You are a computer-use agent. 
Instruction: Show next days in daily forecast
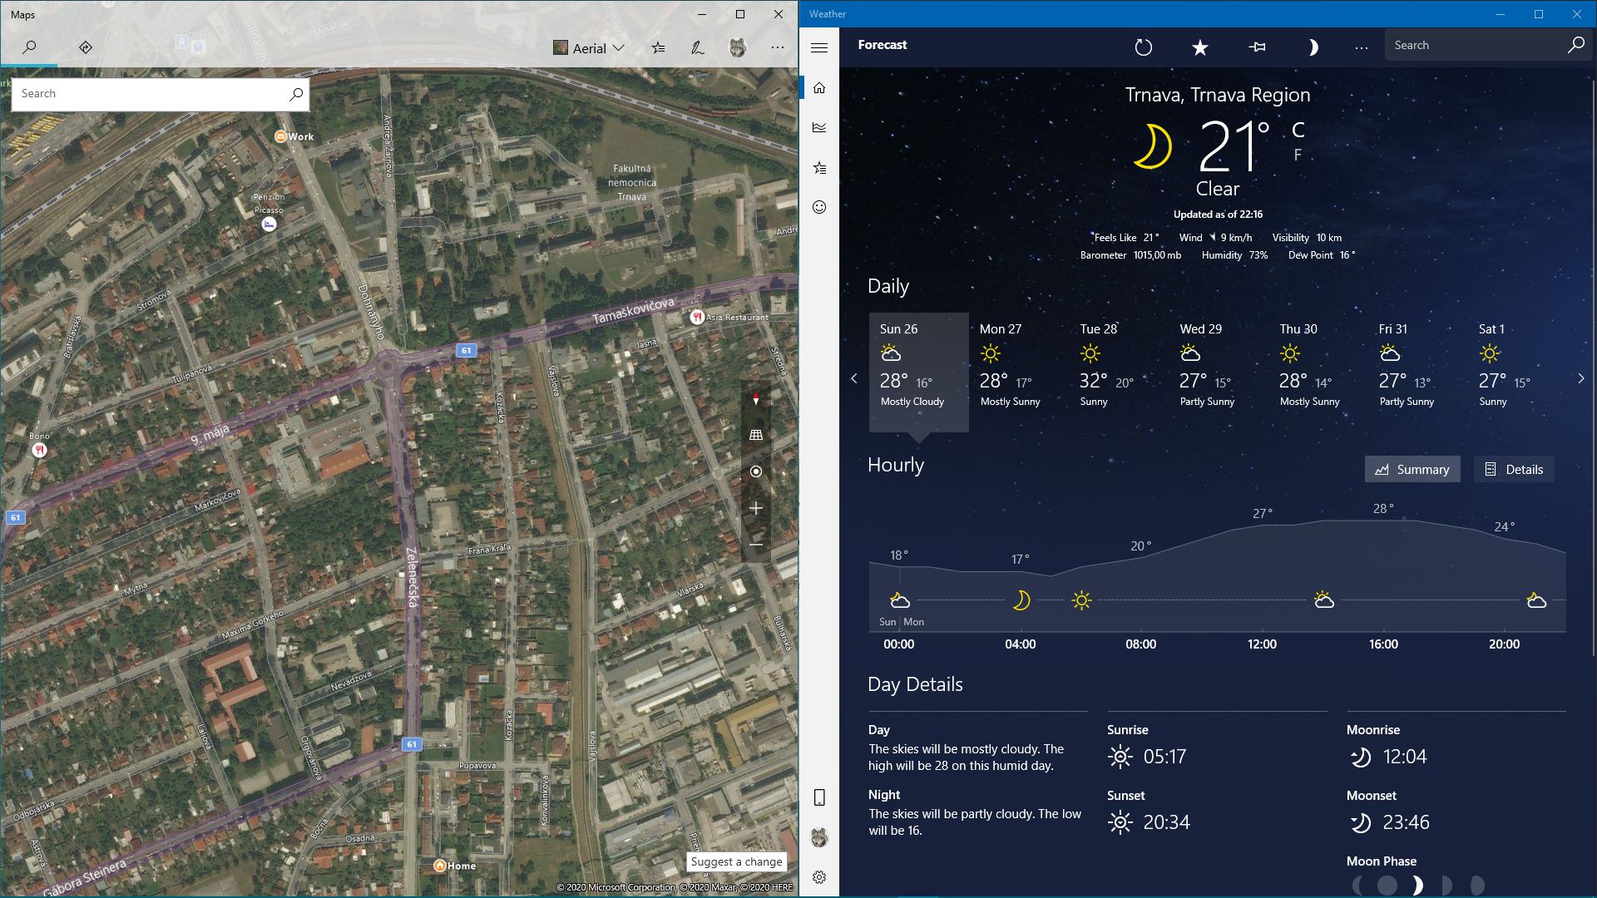click(x=1580, y=378)
